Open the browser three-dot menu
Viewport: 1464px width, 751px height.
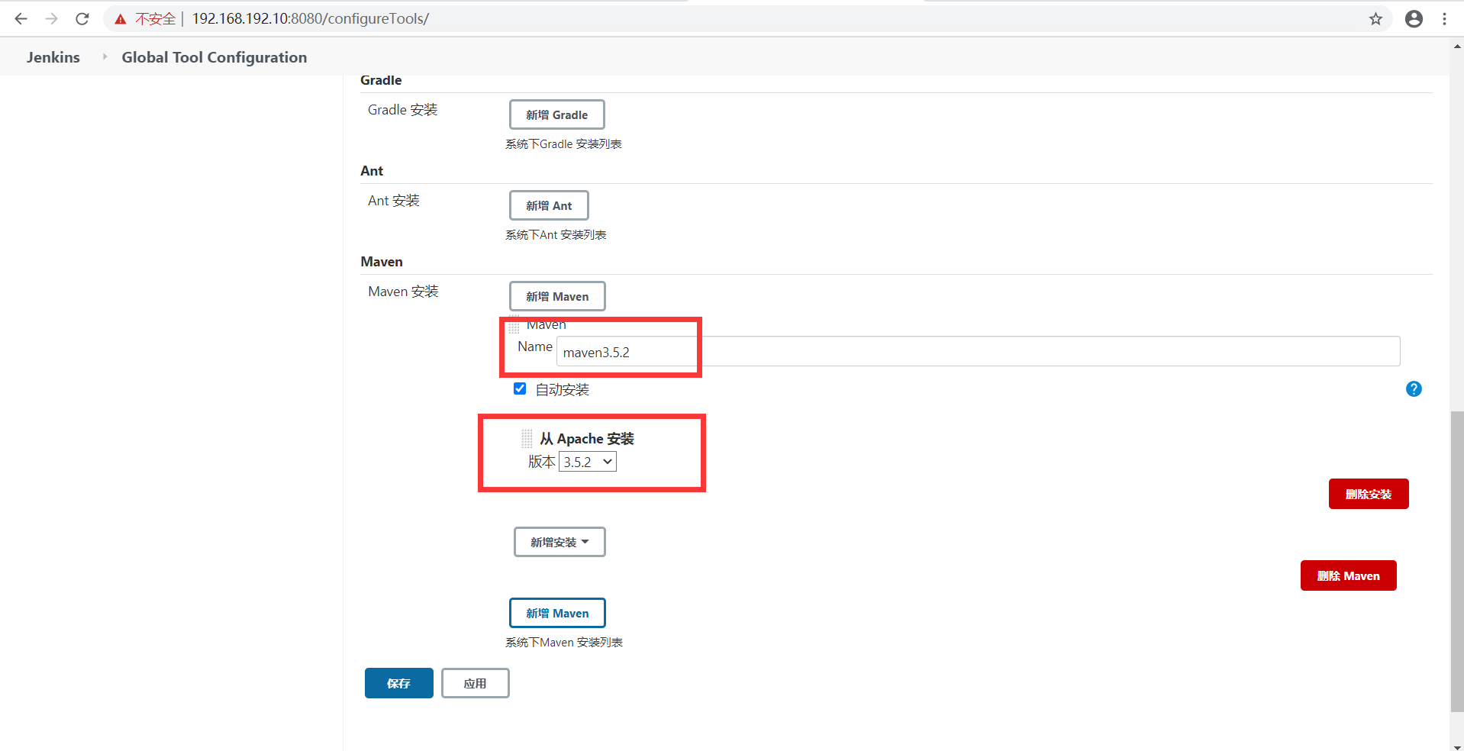click(1444, 19)
